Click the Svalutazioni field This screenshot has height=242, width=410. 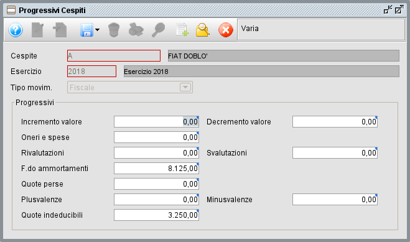pos(335,153)
